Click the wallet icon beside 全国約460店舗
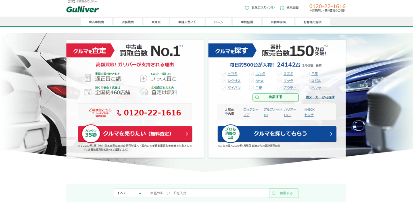413x208 pixels. (88, 92)
